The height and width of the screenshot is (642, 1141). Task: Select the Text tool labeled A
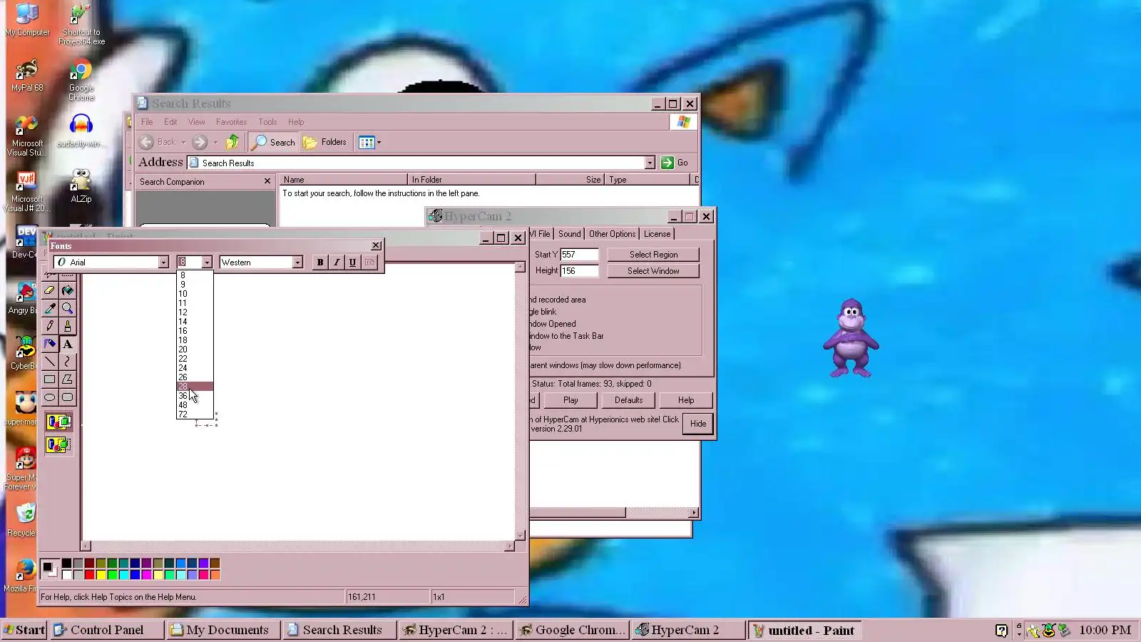coord(67,344)
